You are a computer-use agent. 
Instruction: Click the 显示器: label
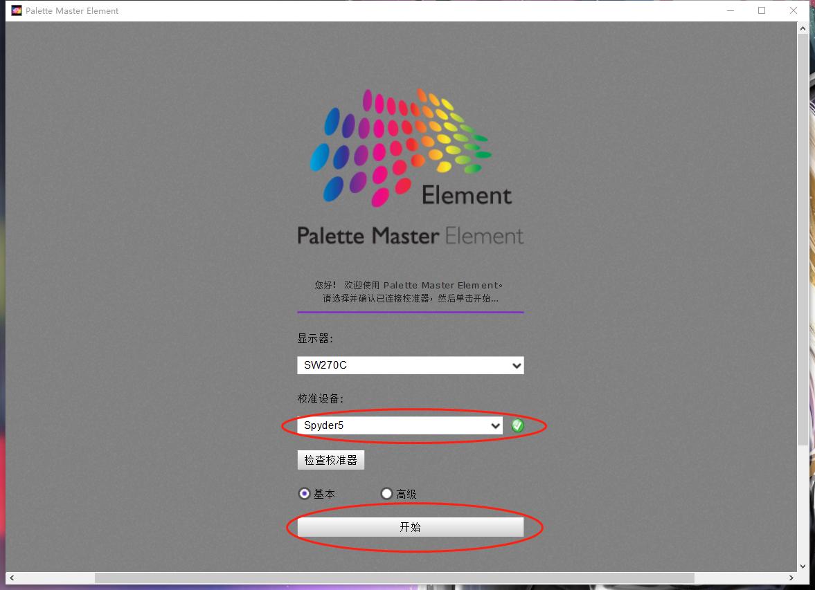(315, 339)
